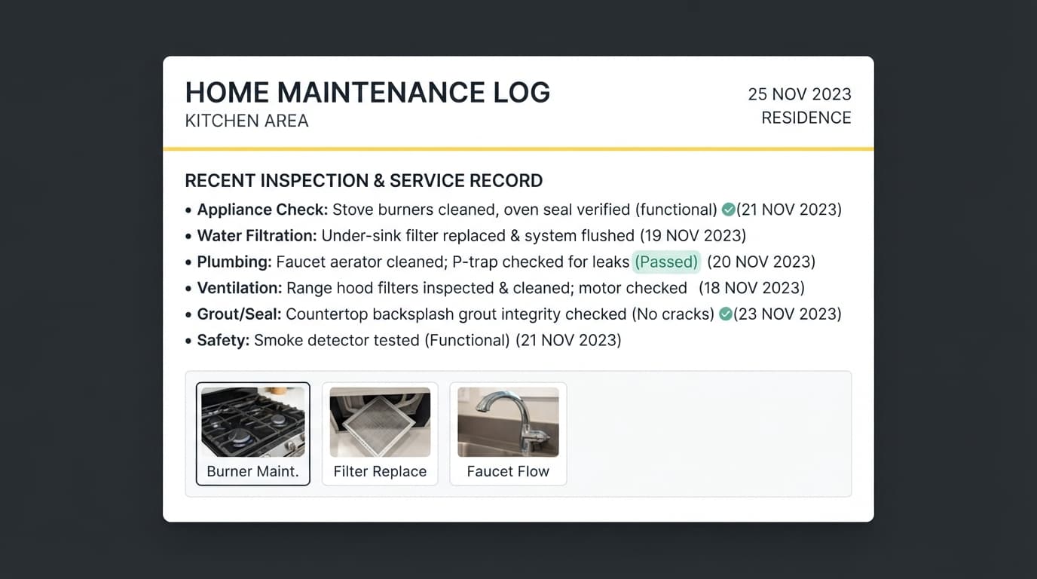Click the green checkmark next to Appliance Check
The image size is (1037, 579).
(x=728, y=210)
